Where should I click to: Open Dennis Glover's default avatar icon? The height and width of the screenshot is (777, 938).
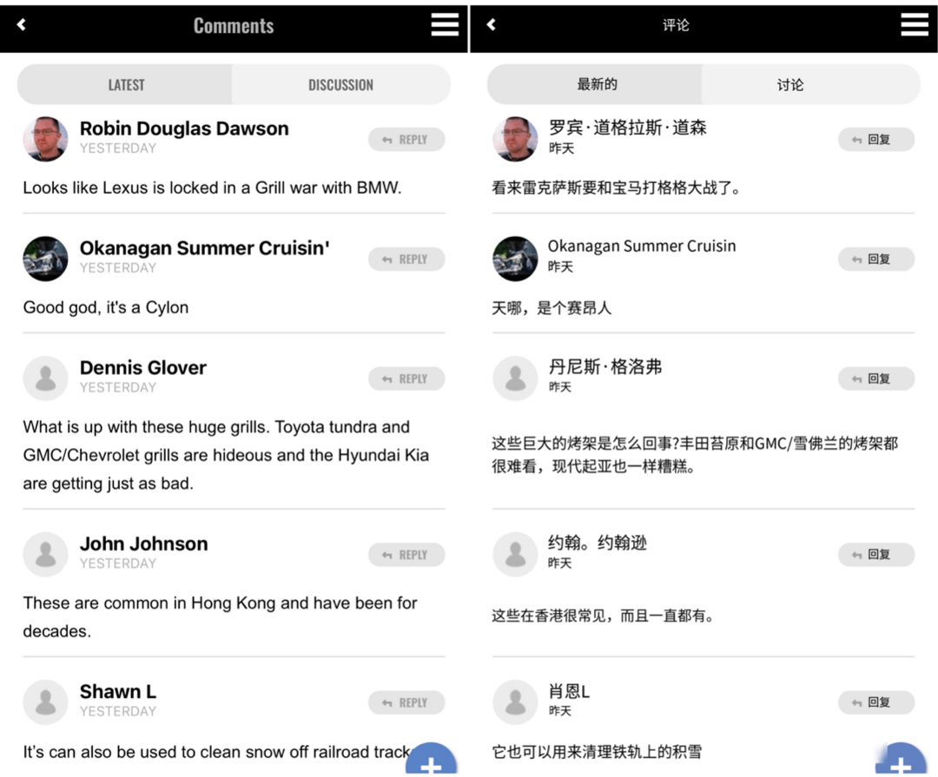45,378
